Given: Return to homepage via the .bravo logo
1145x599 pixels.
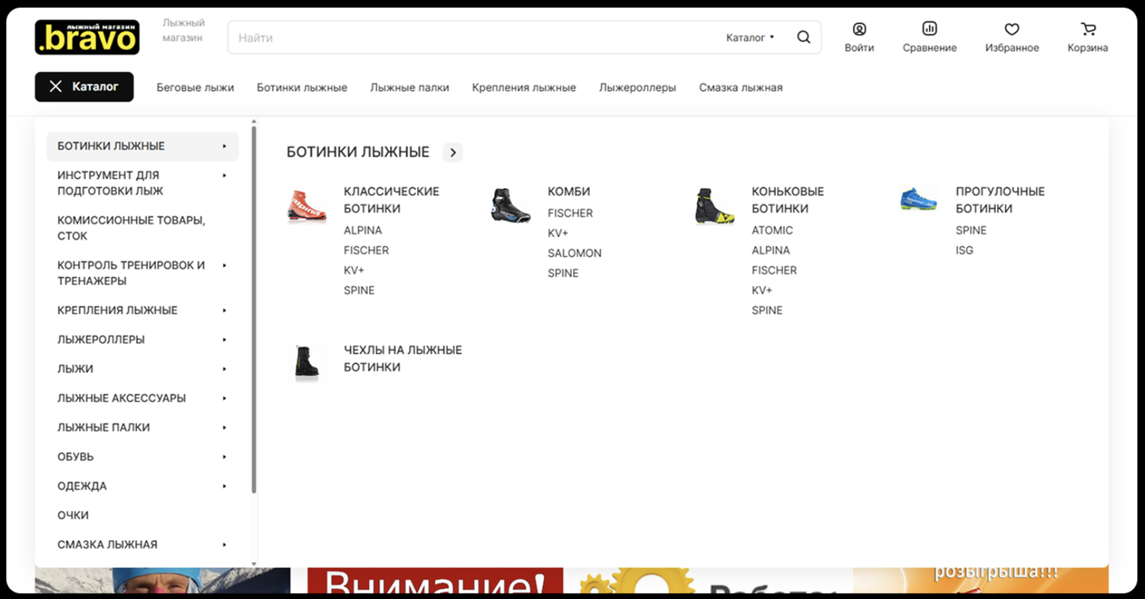Looking at the screenshot, I should (x=87, y=37).
